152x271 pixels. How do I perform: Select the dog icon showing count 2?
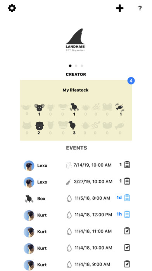tap(40, 126)
